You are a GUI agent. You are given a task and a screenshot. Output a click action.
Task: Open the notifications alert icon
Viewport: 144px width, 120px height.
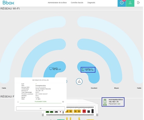(122, 3)
